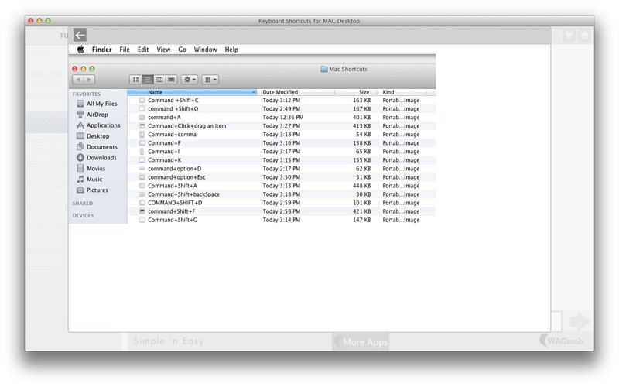Open the File menu
Image resolution: width=619 pixels, height=387 pixels.
(125, 50)
